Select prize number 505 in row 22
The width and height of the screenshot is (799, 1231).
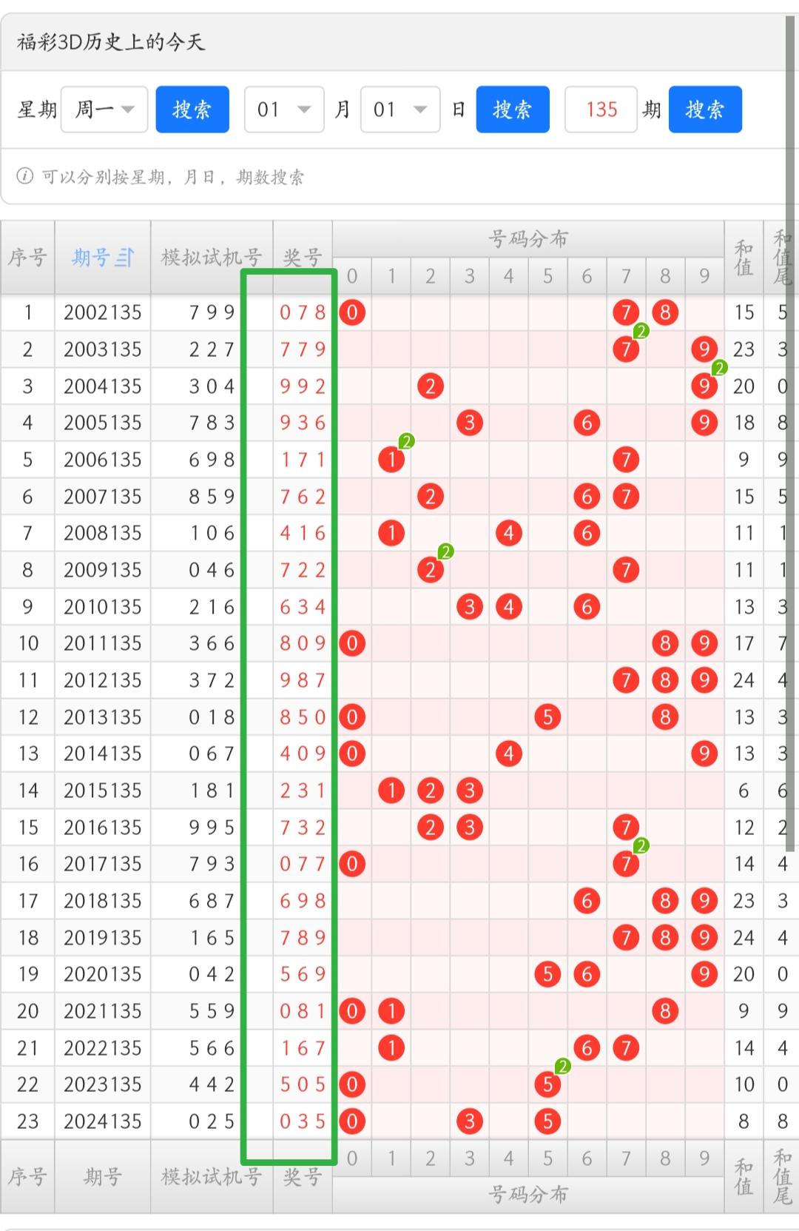click(x=303, y=1084)
